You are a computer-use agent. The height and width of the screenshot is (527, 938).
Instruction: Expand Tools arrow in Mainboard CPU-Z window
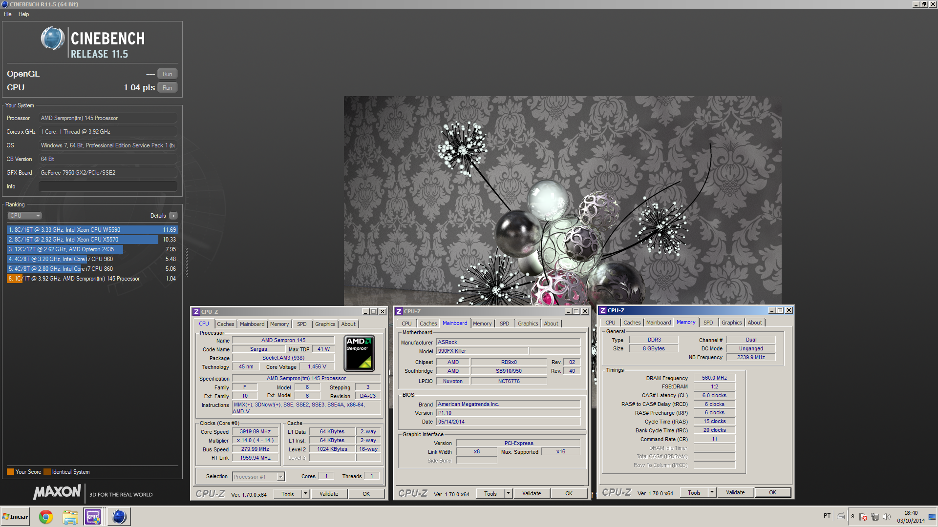click(x=509, y=493)
